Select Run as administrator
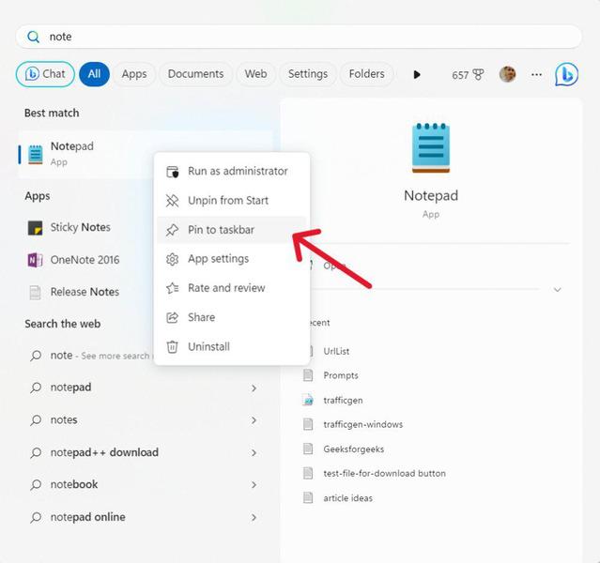The width and height of the screenshot is (600, 563). [232, 172]
